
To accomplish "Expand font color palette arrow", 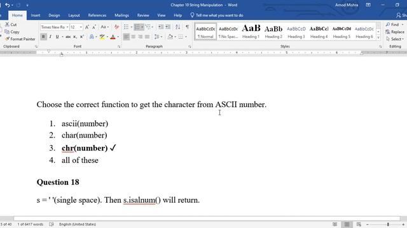I will pyautogui.click(x=118, y=37).
